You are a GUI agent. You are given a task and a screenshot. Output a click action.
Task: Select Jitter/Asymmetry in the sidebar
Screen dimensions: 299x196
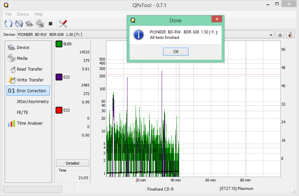tap(33, 101)
